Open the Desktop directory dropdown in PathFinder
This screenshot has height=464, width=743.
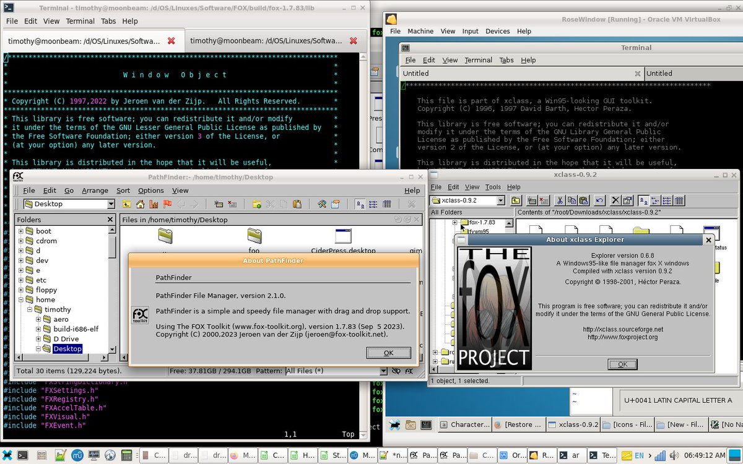point(111,204)
